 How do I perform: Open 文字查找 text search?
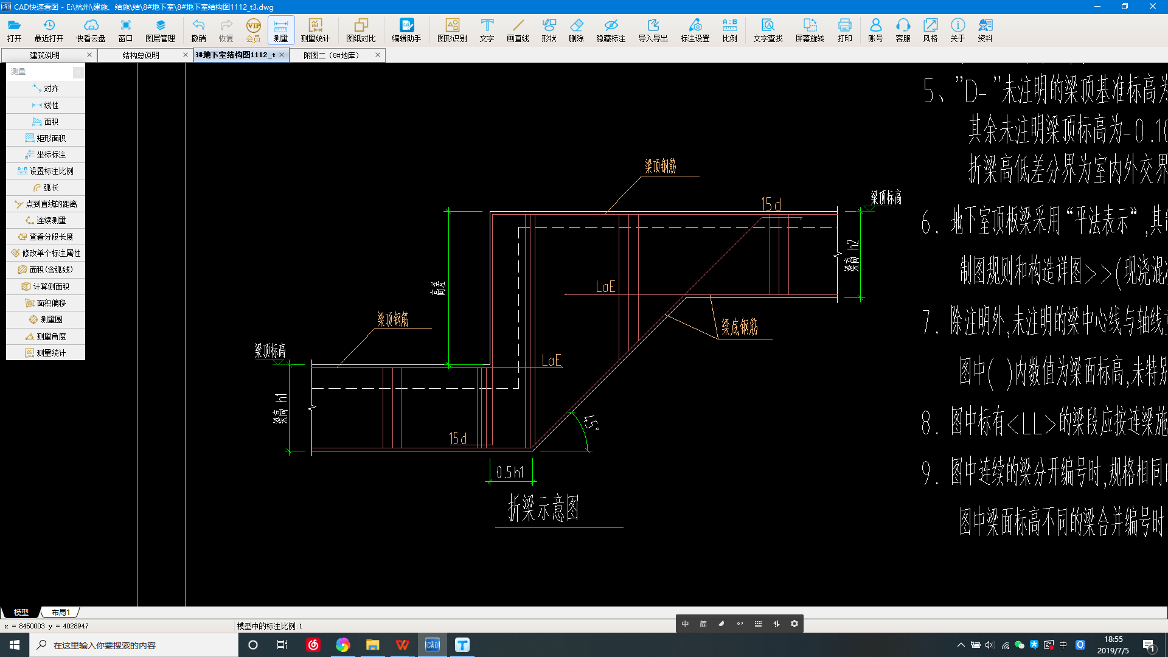tap(768, 30)
